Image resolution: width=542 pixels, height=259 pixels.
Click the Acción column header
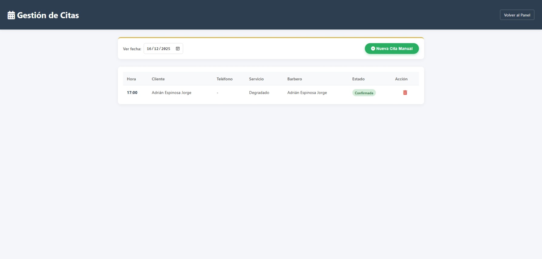tap(401, 79)
